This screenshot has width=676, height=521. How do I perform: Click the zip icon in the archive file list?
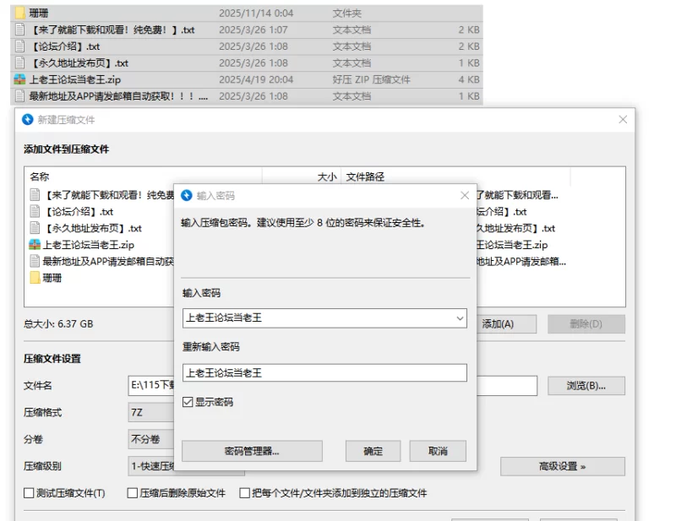point(35,245)
